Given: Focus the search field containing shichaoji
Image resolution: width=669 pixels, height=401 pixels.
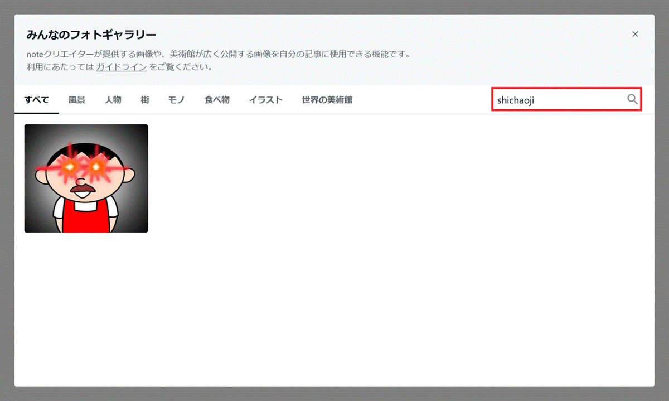Looking at the screenshot, I should 566,99.
